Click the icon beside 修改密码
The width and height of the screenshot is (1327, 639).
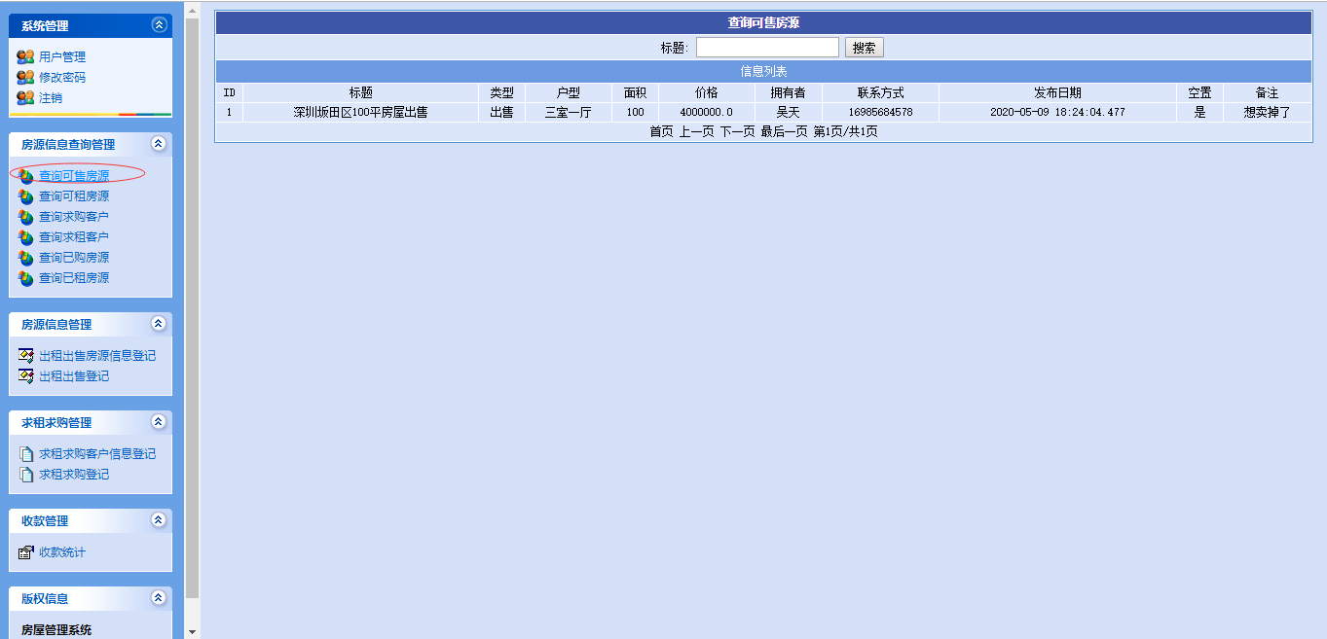[25, 77]
